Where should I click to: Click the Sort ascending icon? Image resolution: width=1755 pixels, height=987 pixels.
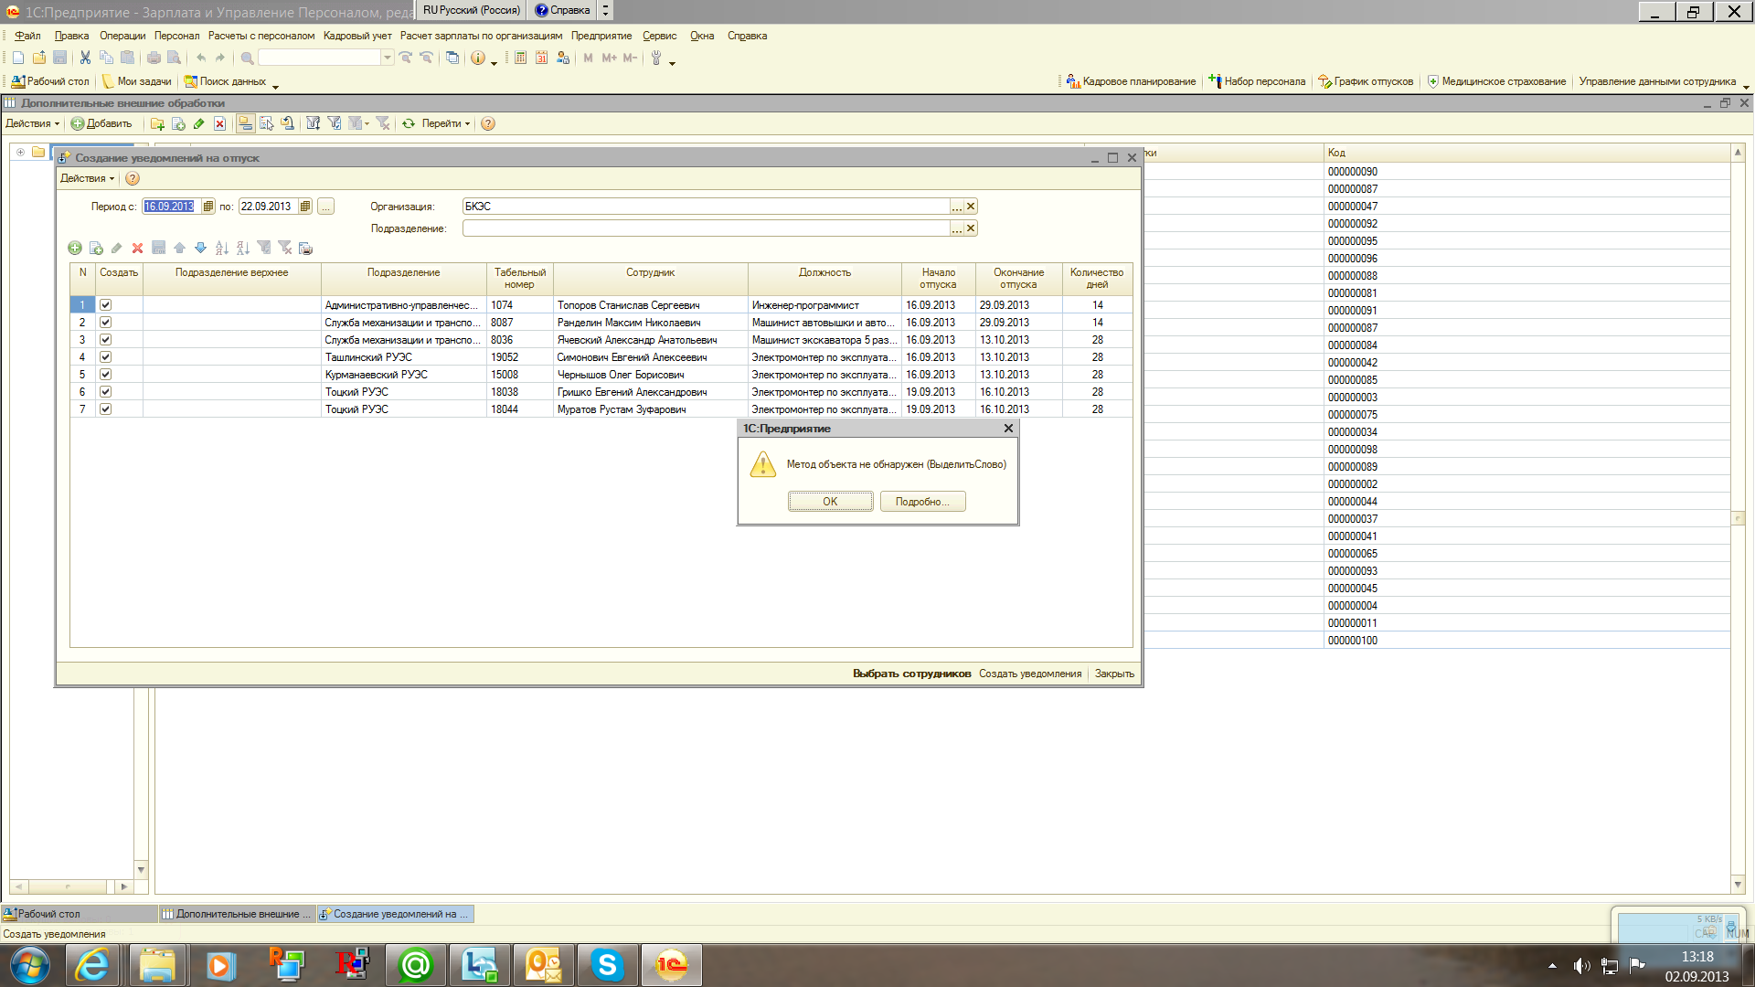pos(221,248)
